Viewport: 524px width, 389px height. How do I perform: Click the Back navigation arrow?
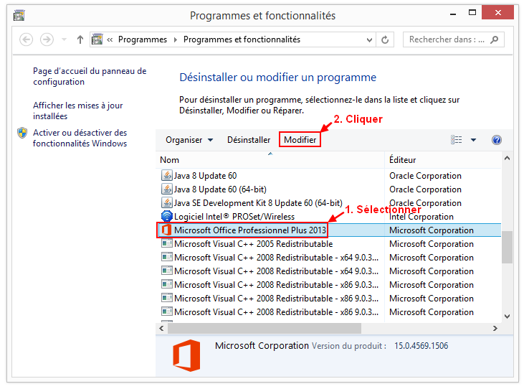[27, 39]
